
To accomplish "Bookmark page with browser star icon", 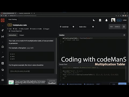I will coord(121,16).
